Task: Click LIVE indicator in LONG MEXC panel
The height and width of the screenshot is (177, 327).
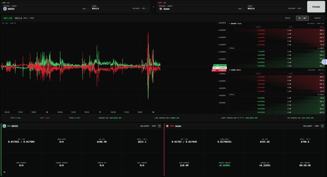Action: (x=159, y=126)
